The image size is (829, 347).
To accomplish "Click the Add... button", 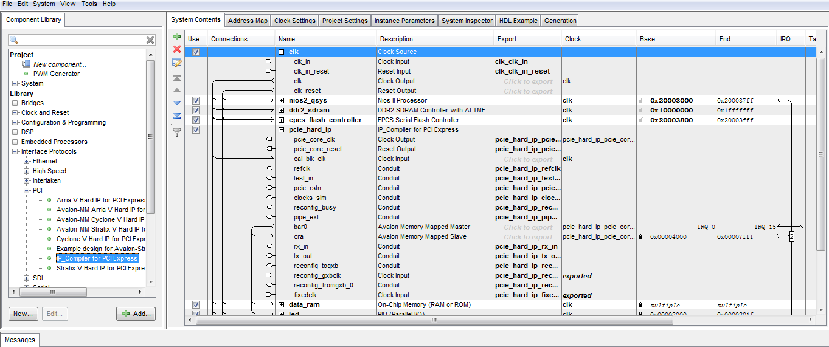I will click(x=136, y=314).
